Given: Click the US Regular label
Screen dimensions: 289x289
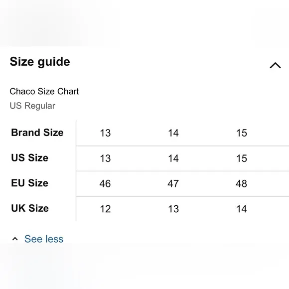Looking at the screenshot, I should (32, 106).
